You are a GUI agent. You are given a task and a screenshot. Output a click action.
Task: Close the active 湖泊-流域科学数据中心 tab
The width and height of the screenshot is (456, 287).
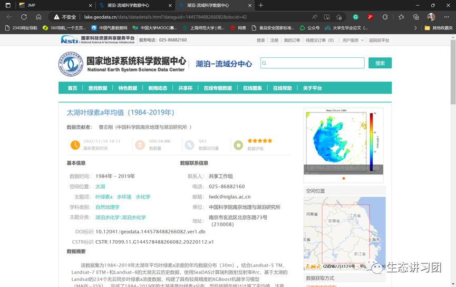click(250, 5)
